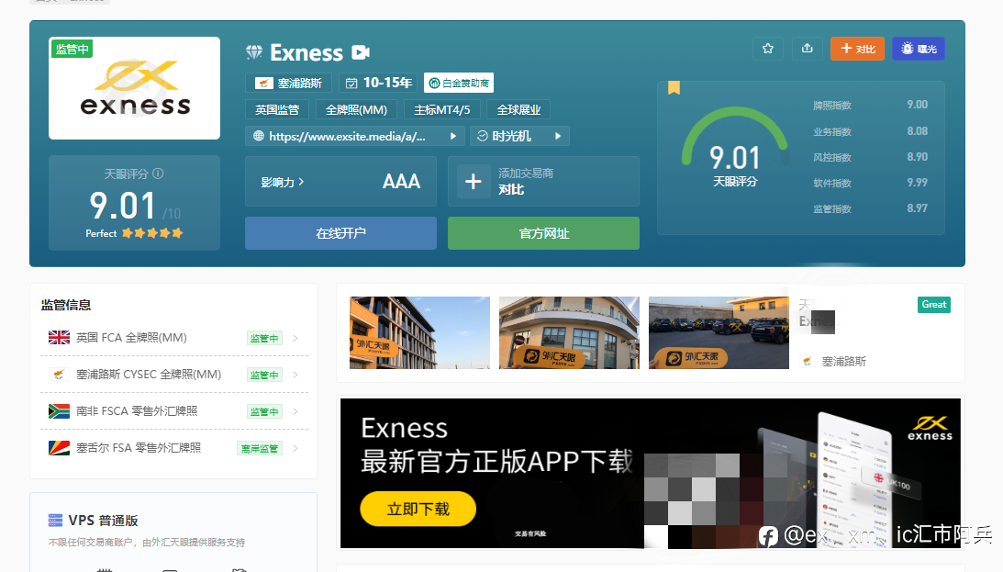The image size is (1003, 572).
Task: Click the share upload icon
Action: click(808, 49)
